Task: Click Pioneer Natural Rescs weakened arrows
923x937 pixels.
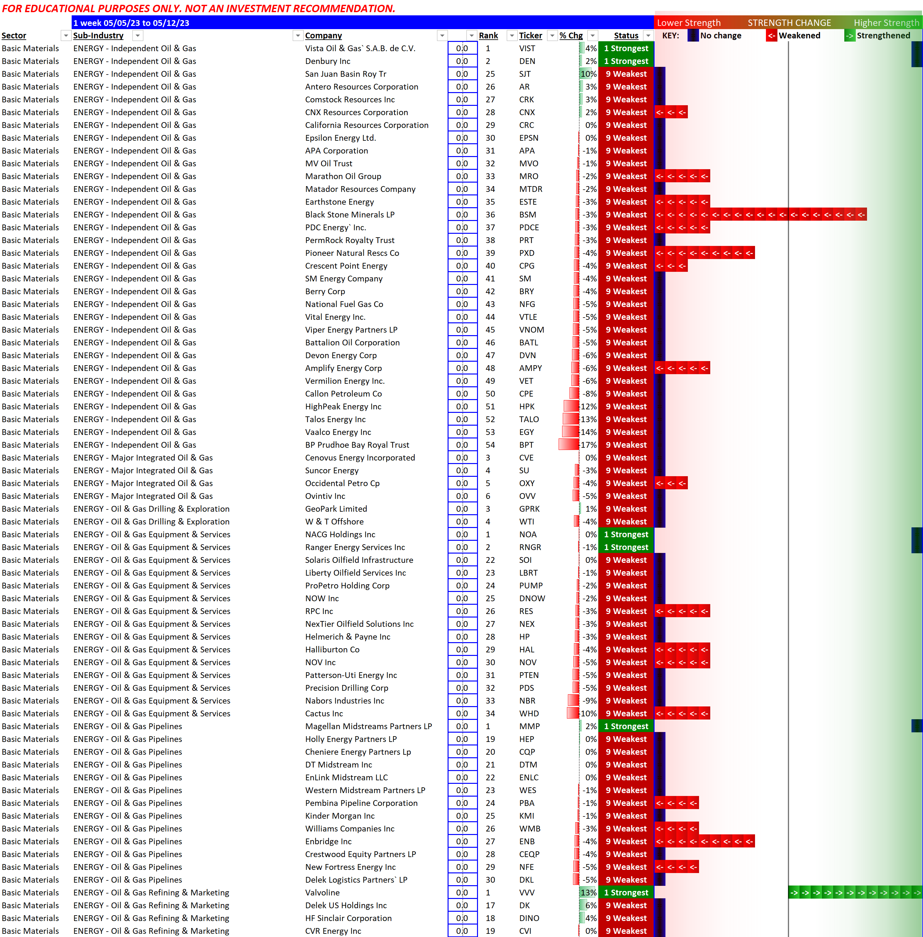Action: click(704, 253)
